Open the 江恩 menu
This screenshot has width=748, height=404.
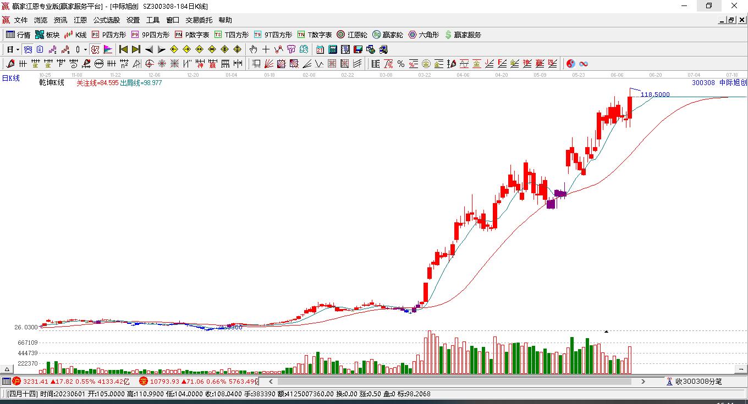click(x=80, y=20)
